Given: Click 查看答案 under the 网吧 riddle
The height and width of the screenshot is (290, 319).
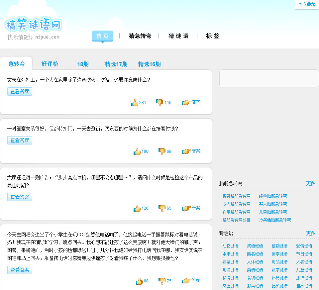Looking at the screenshot, I should [20, 270].
